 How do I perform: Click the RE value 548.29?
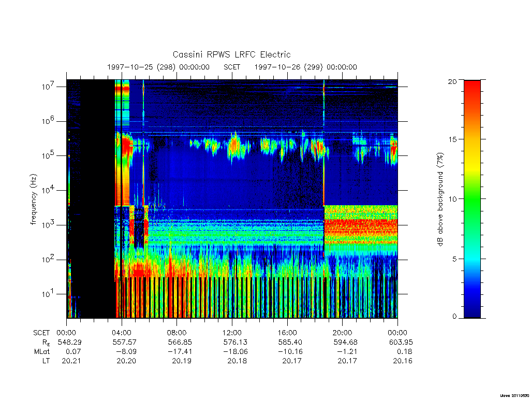click(69, 342)
